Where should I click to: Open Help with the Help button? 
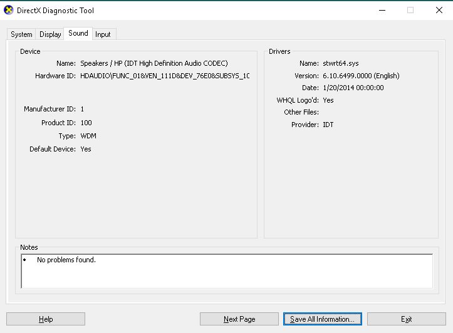tap(46, 319)
